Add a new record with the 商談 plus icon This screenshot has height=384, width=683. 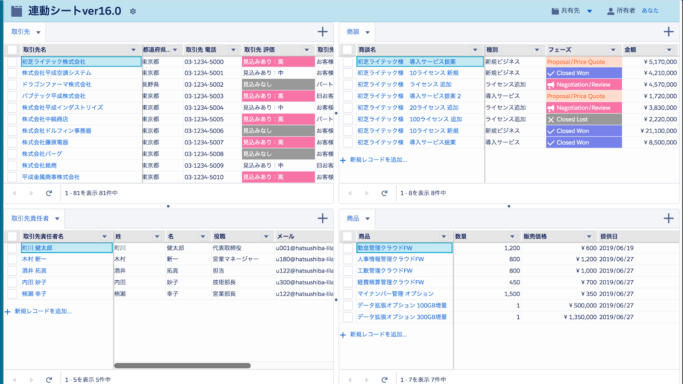(x=668, y=31)
